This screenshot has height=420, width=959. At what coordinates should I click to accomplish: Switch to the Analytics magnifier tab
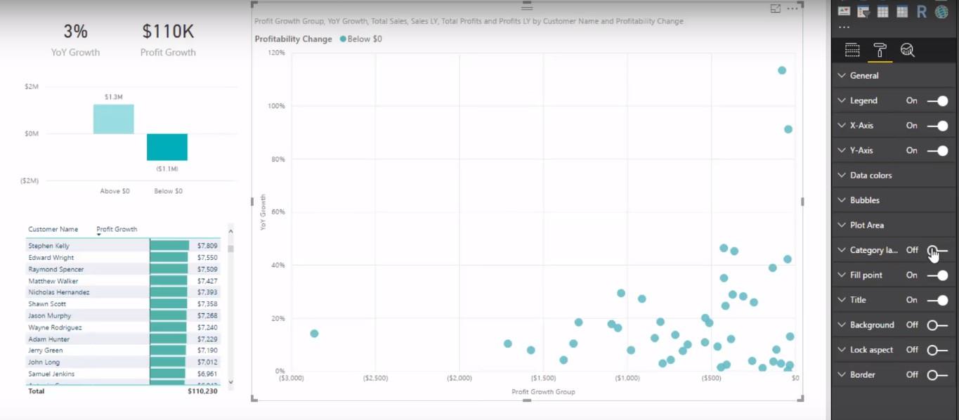[908, 50]
